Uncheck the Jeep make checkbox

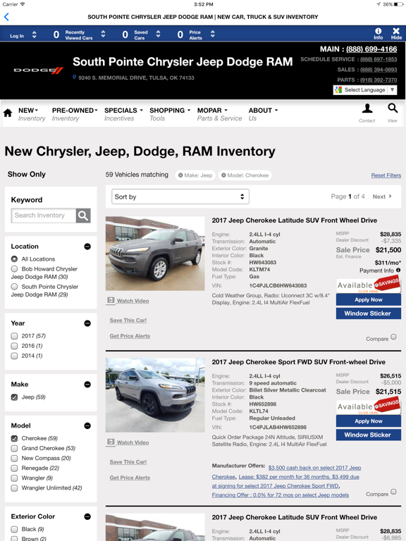pyautogui.click(x=14, y=397)
